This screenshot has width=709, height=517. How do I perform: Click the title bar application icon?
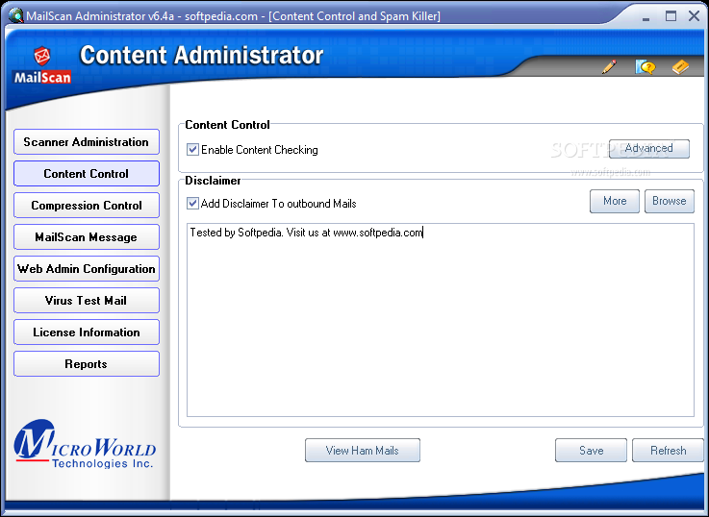tap(15, 15)
